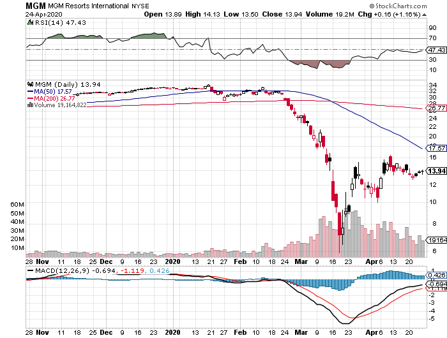Click the RSI 30 axis label
The width and height of the screenshot is (447, 338).
(432, 59)
